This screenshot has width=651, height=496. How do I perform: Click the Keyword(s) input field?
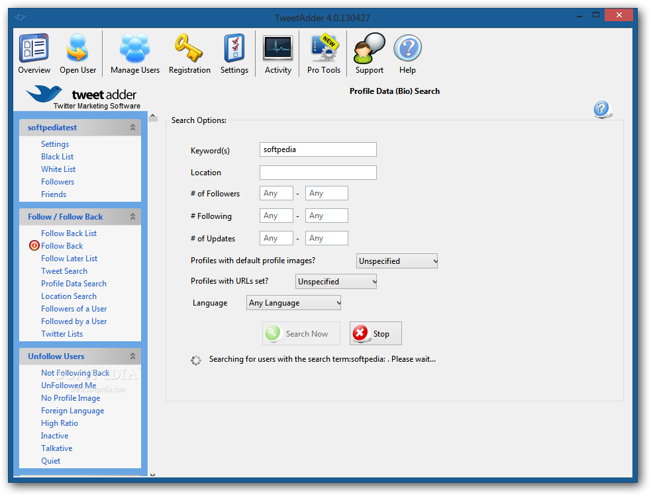pos(318,149)
